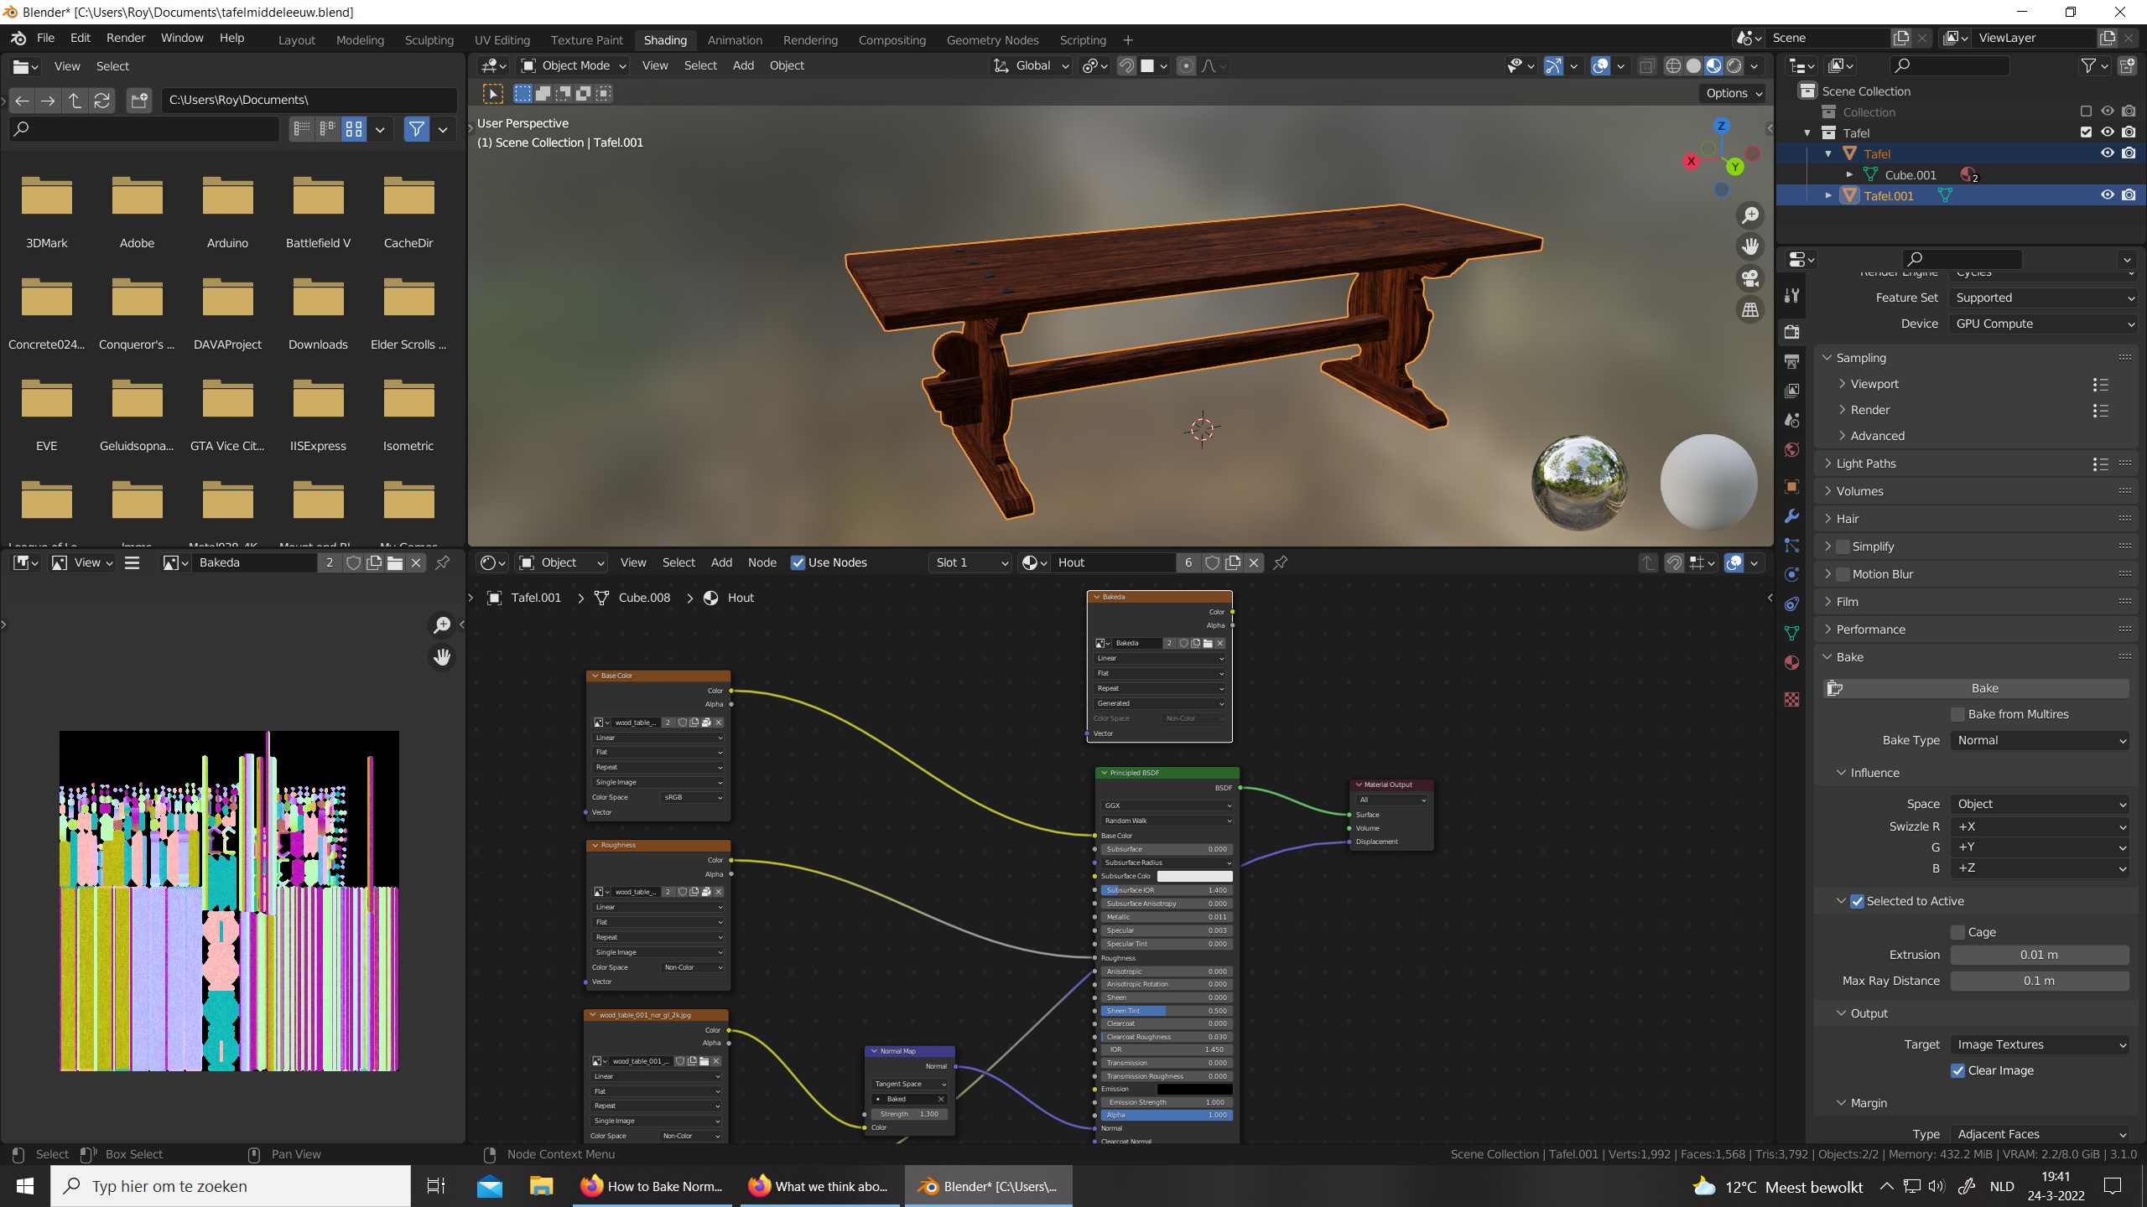Click the pan hand icon in image editor
Image resolution: width=2147 pixels, height=1207 pixels.
tap(442, 657)
